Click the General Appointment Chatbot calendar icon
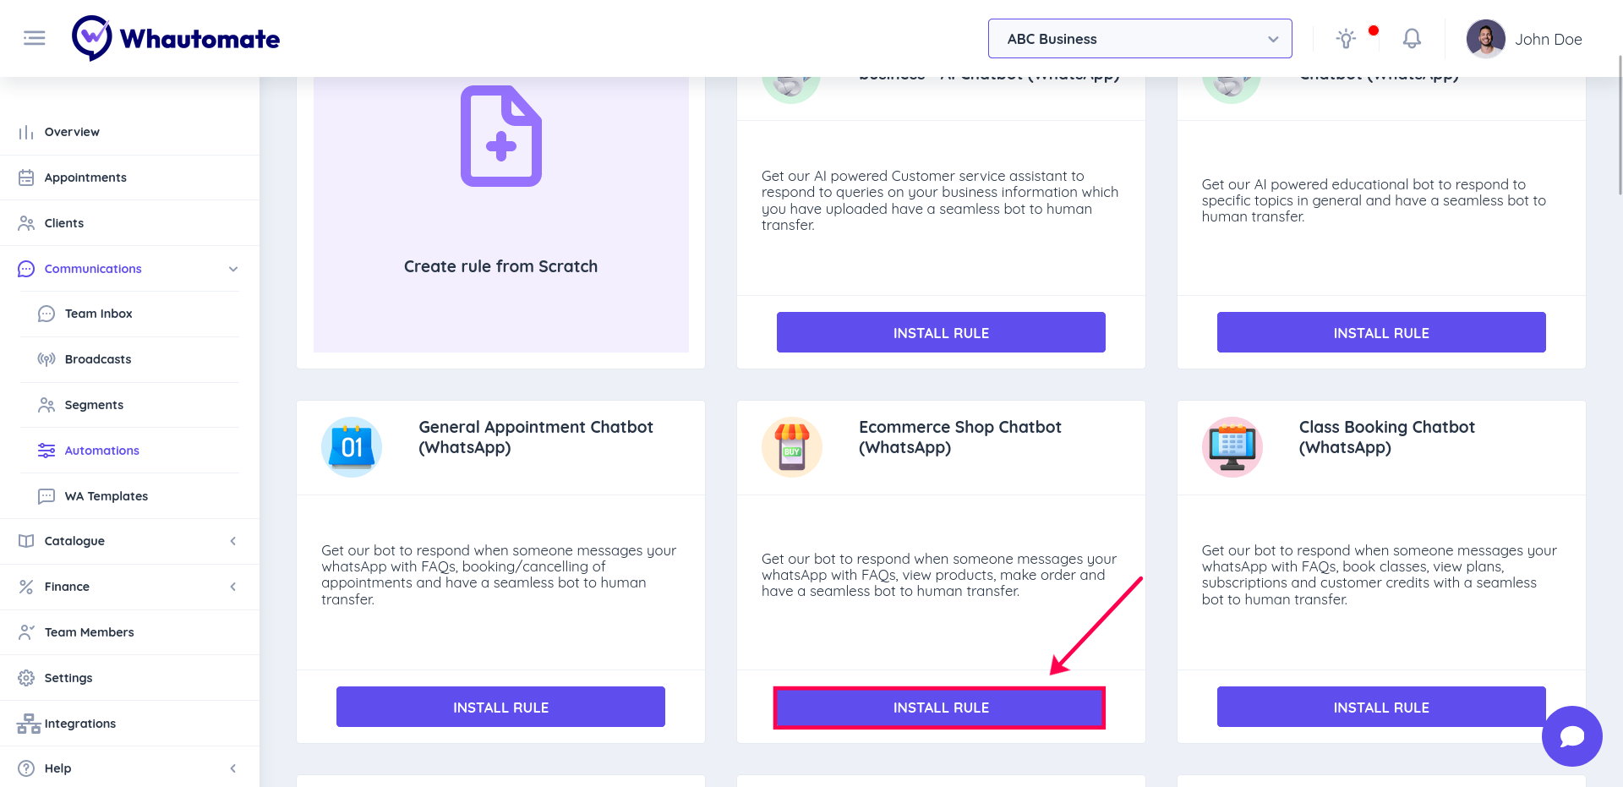1623x787 pixels. [352, 447]
